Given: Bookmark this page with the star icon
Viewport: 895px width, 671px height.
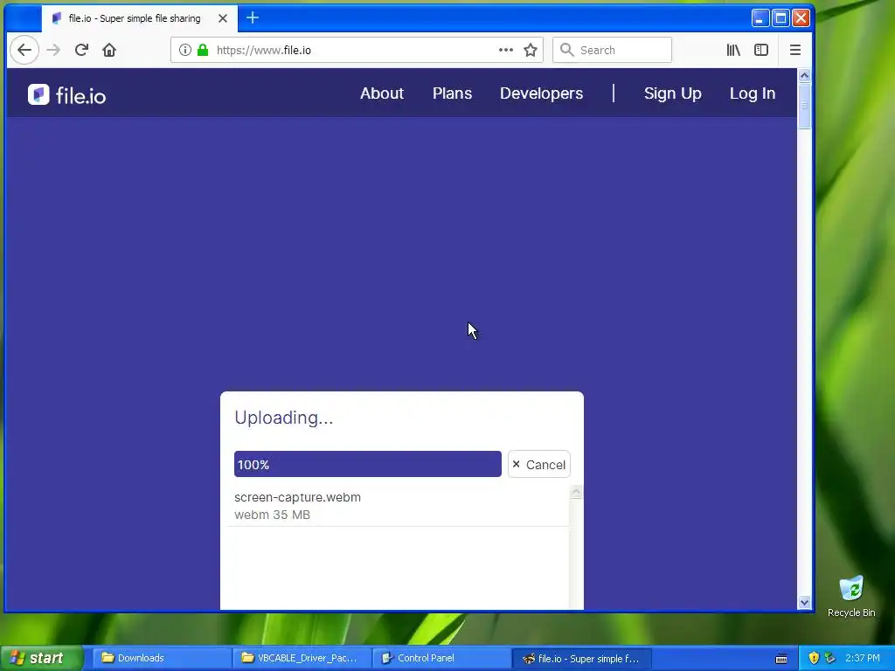Looking at the screenshot, I should tap(531, 50).
